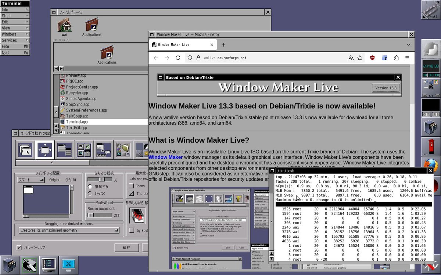The width and height of the screenshot is (441, 275).
Task: Toggle the Icons checkbox
Action: tap(132, 186)
